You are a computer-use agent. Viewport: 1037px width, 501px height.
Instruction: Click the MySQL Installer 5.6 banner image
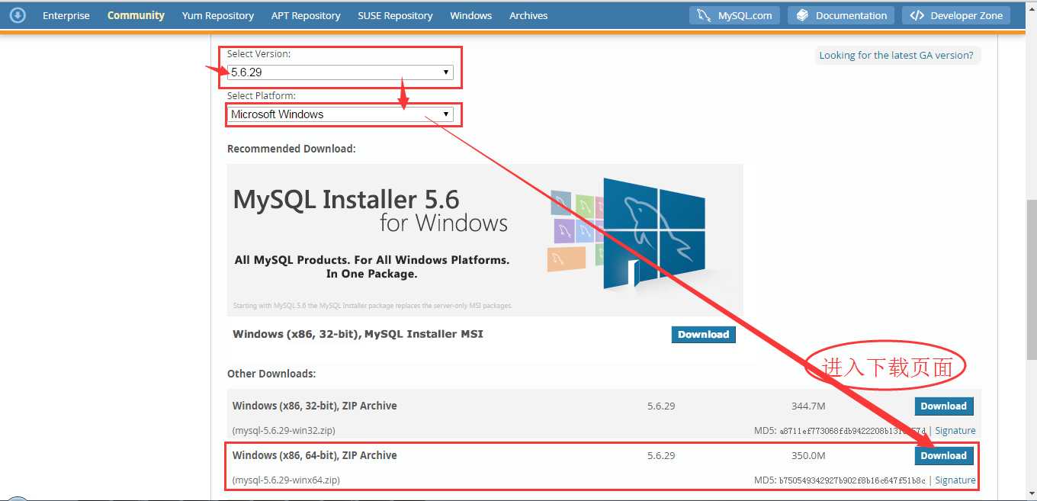point(485,240)
